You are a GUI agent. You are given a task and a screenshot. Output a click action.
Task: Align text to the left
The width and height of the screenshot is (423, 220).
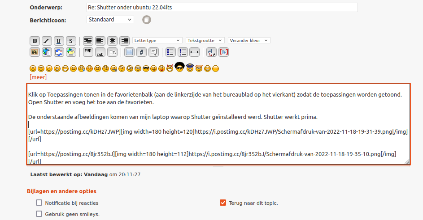click(100, 41)
